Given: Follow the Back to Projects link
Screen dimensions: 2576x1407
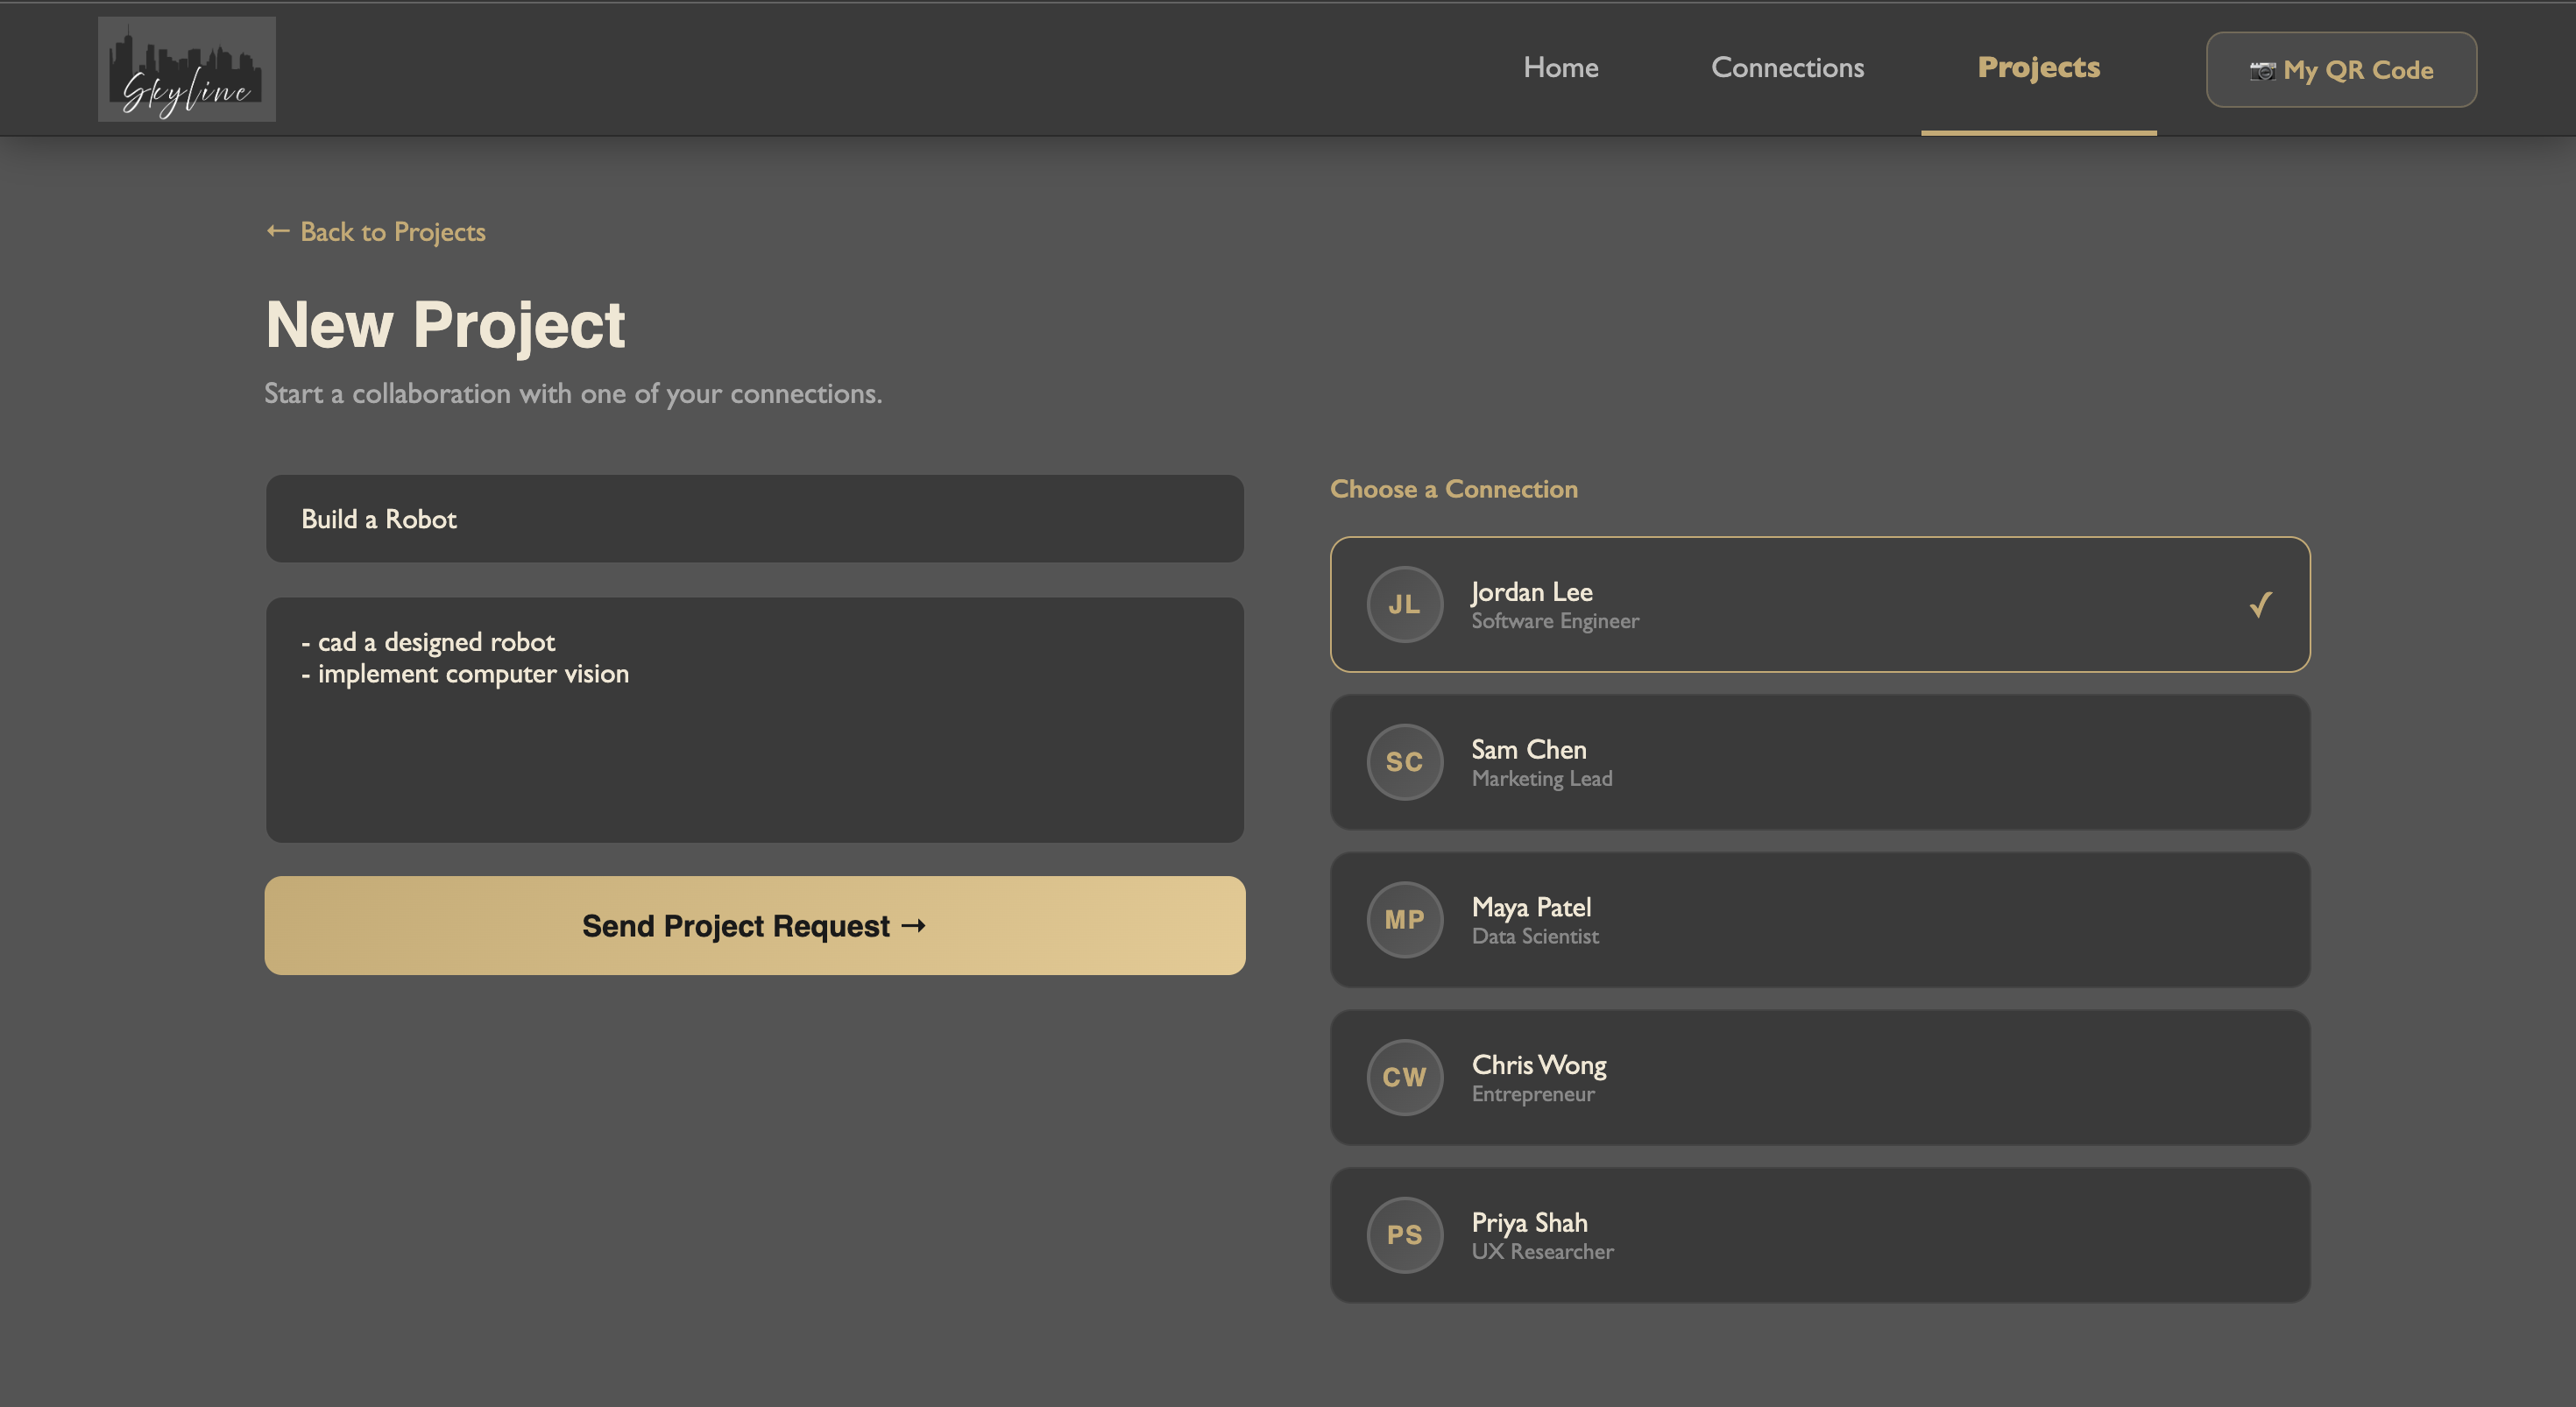Looking at the screenshot, I should pyautogui.click(x=376, y=232).
